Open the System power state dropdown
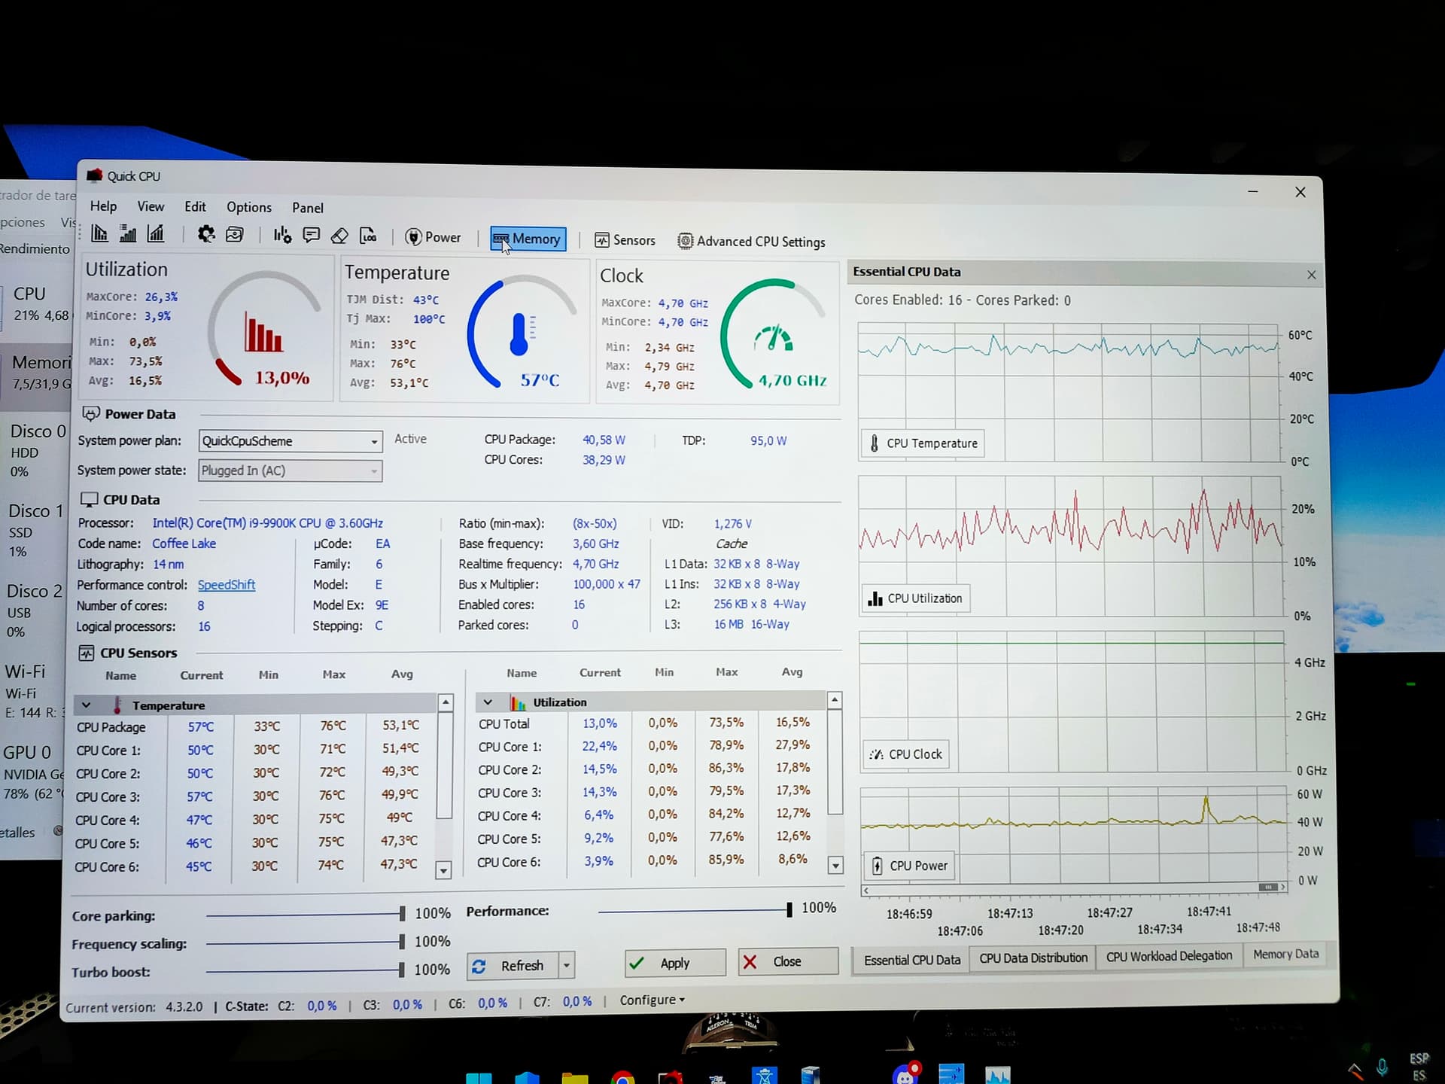 point(291,470)
